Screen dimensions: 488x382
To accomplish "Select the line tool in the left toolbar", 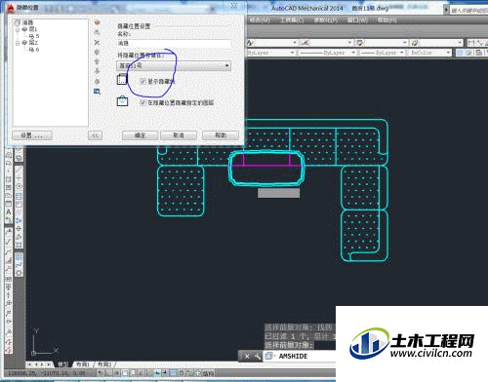I will (x=19, y=170).
